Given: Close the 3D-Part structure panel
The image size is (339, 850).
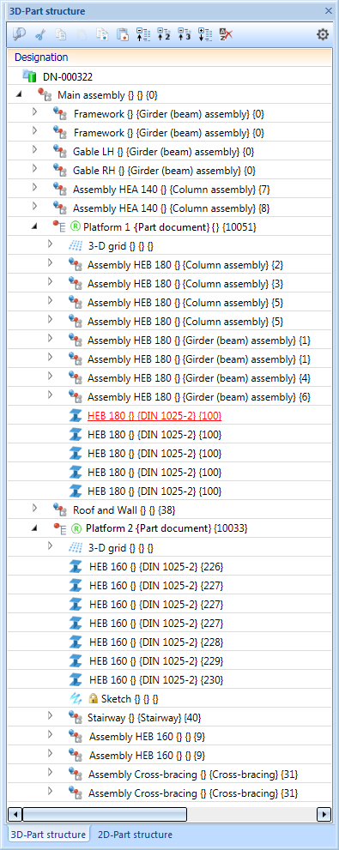Looking at the screenshot, I should (328, 10).
